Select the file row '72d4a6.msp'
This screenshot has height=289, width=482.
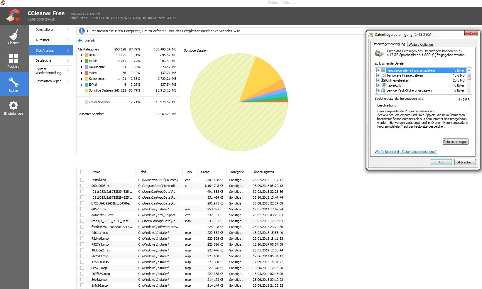[x=182, y=239]
